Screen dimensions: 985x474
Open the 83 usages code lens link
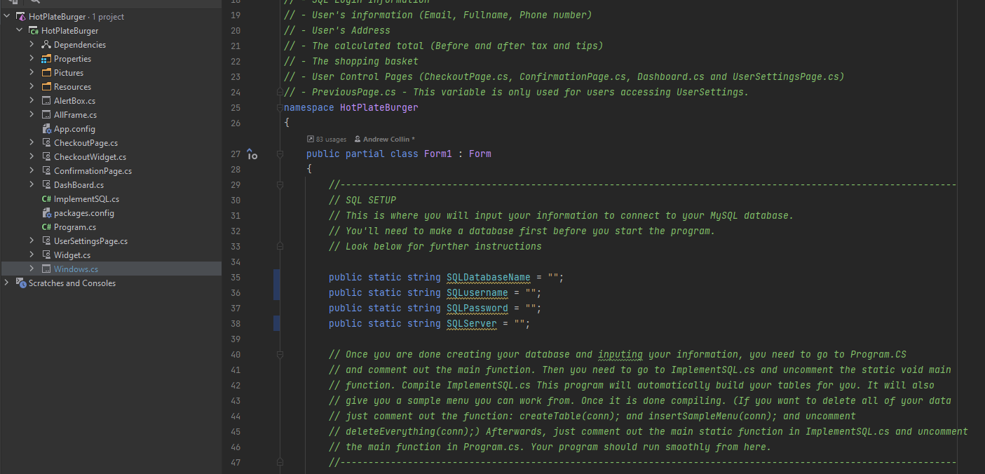tap(327, 140)
